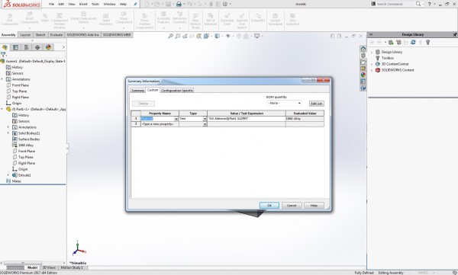
Task: Click OK in Summary Information dialog
Action: (269, 206)
